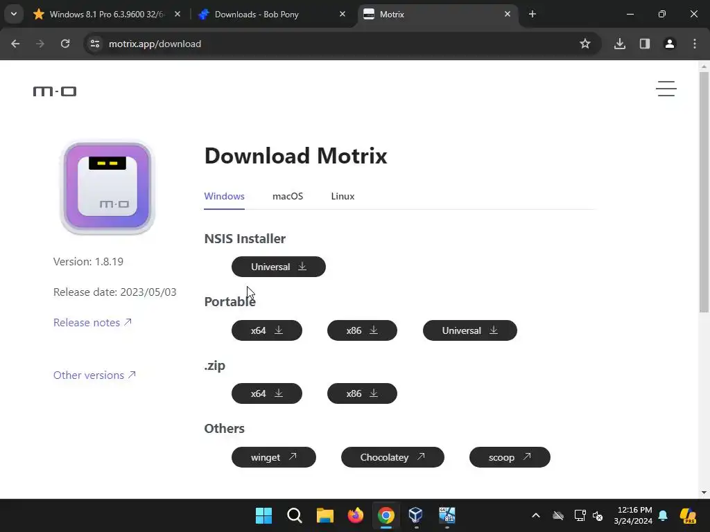Open the network tray icon

tap(580, 515)
